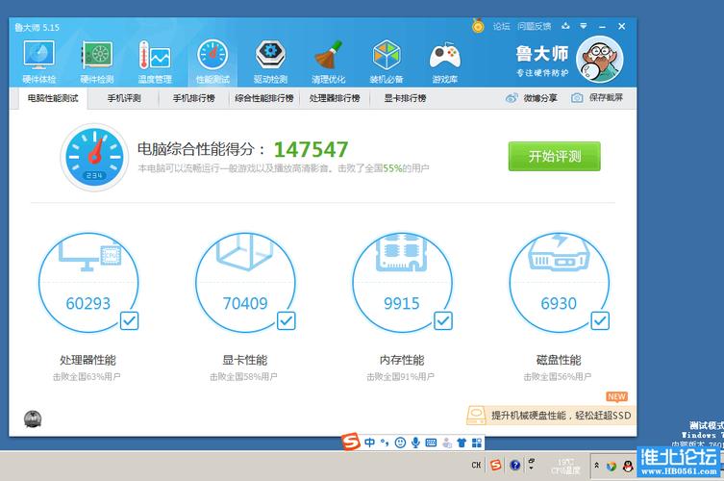The width and height of the screenshot is (724, 481).
Task: Select 性能测试 performance test icon
Action: tap(212, 62)
